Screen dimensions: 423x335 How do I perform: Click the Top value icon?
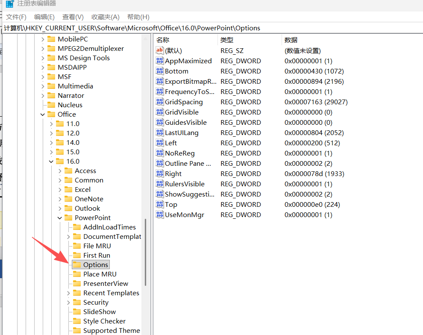point(160,204)
